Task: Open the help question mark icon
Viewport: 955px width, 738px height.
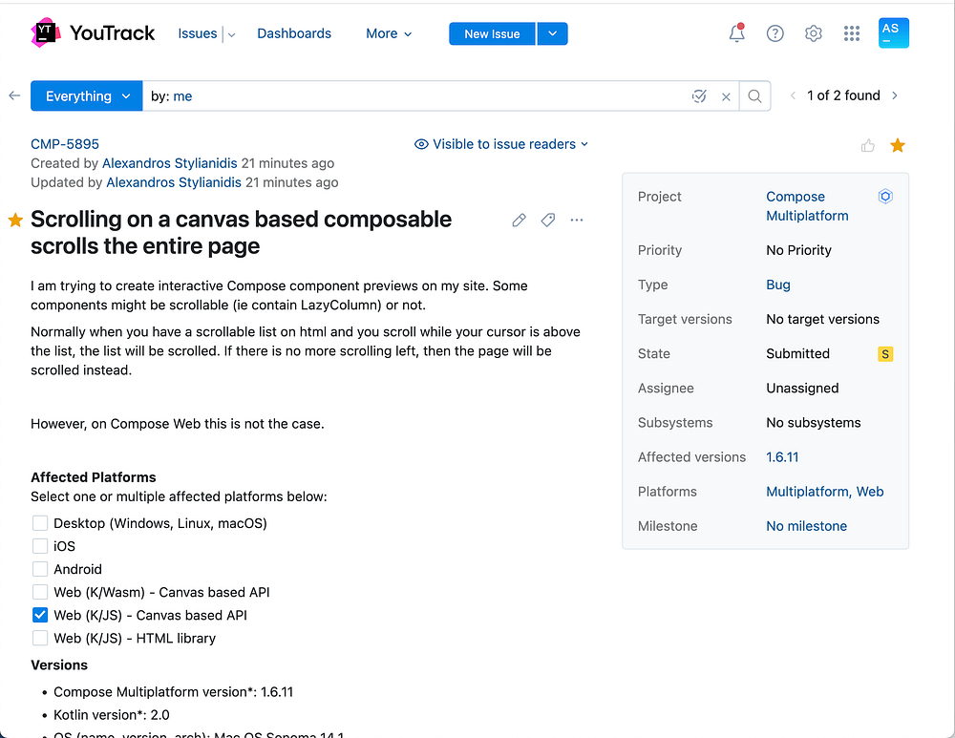Action: pos(775,33)
